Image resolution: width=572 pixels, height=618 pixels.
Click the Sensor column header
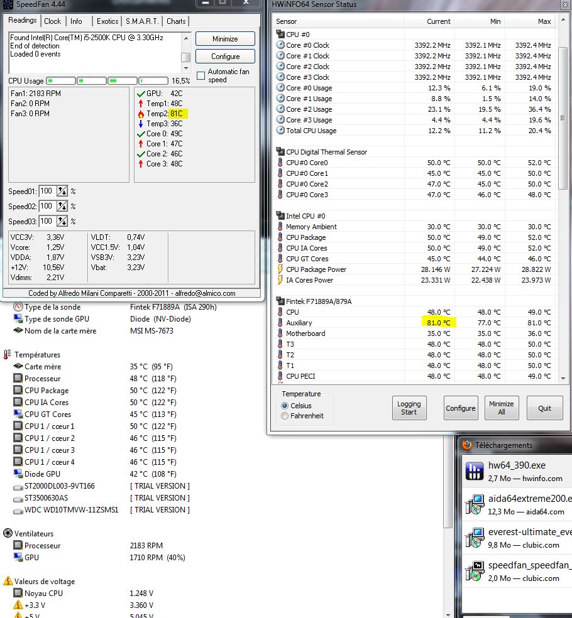coord(338,21)
